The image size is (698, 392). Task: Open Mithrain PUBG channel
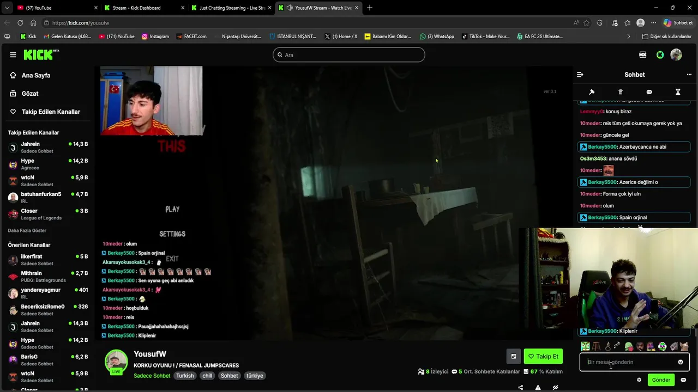point(48,277)
